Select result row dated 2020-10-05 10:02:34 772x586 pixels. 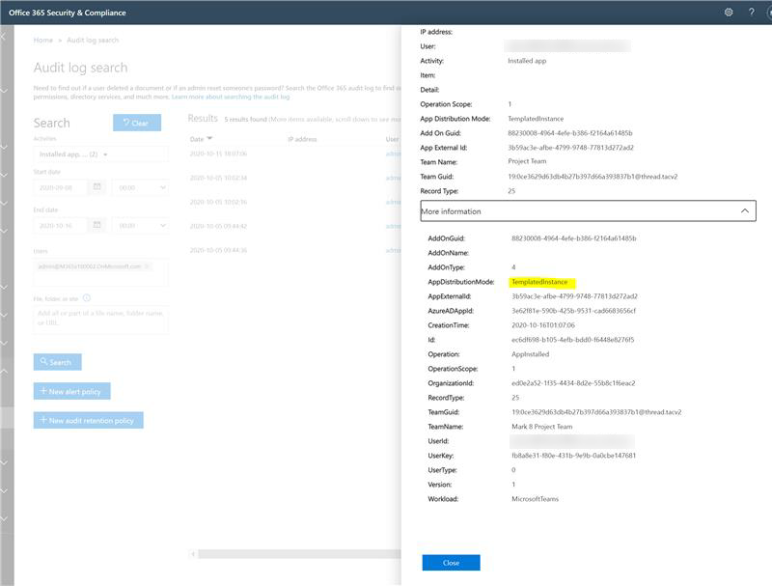[x=294, y=178]
